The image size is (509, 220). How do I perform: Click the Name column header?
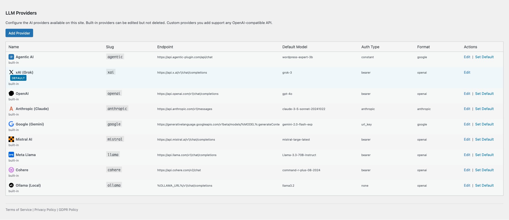tap(14, 47)
